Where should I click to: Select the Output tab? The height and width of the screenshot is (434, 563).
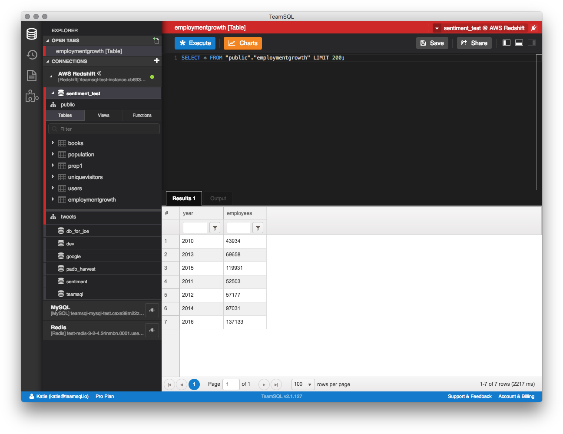[x=218, y=199]
